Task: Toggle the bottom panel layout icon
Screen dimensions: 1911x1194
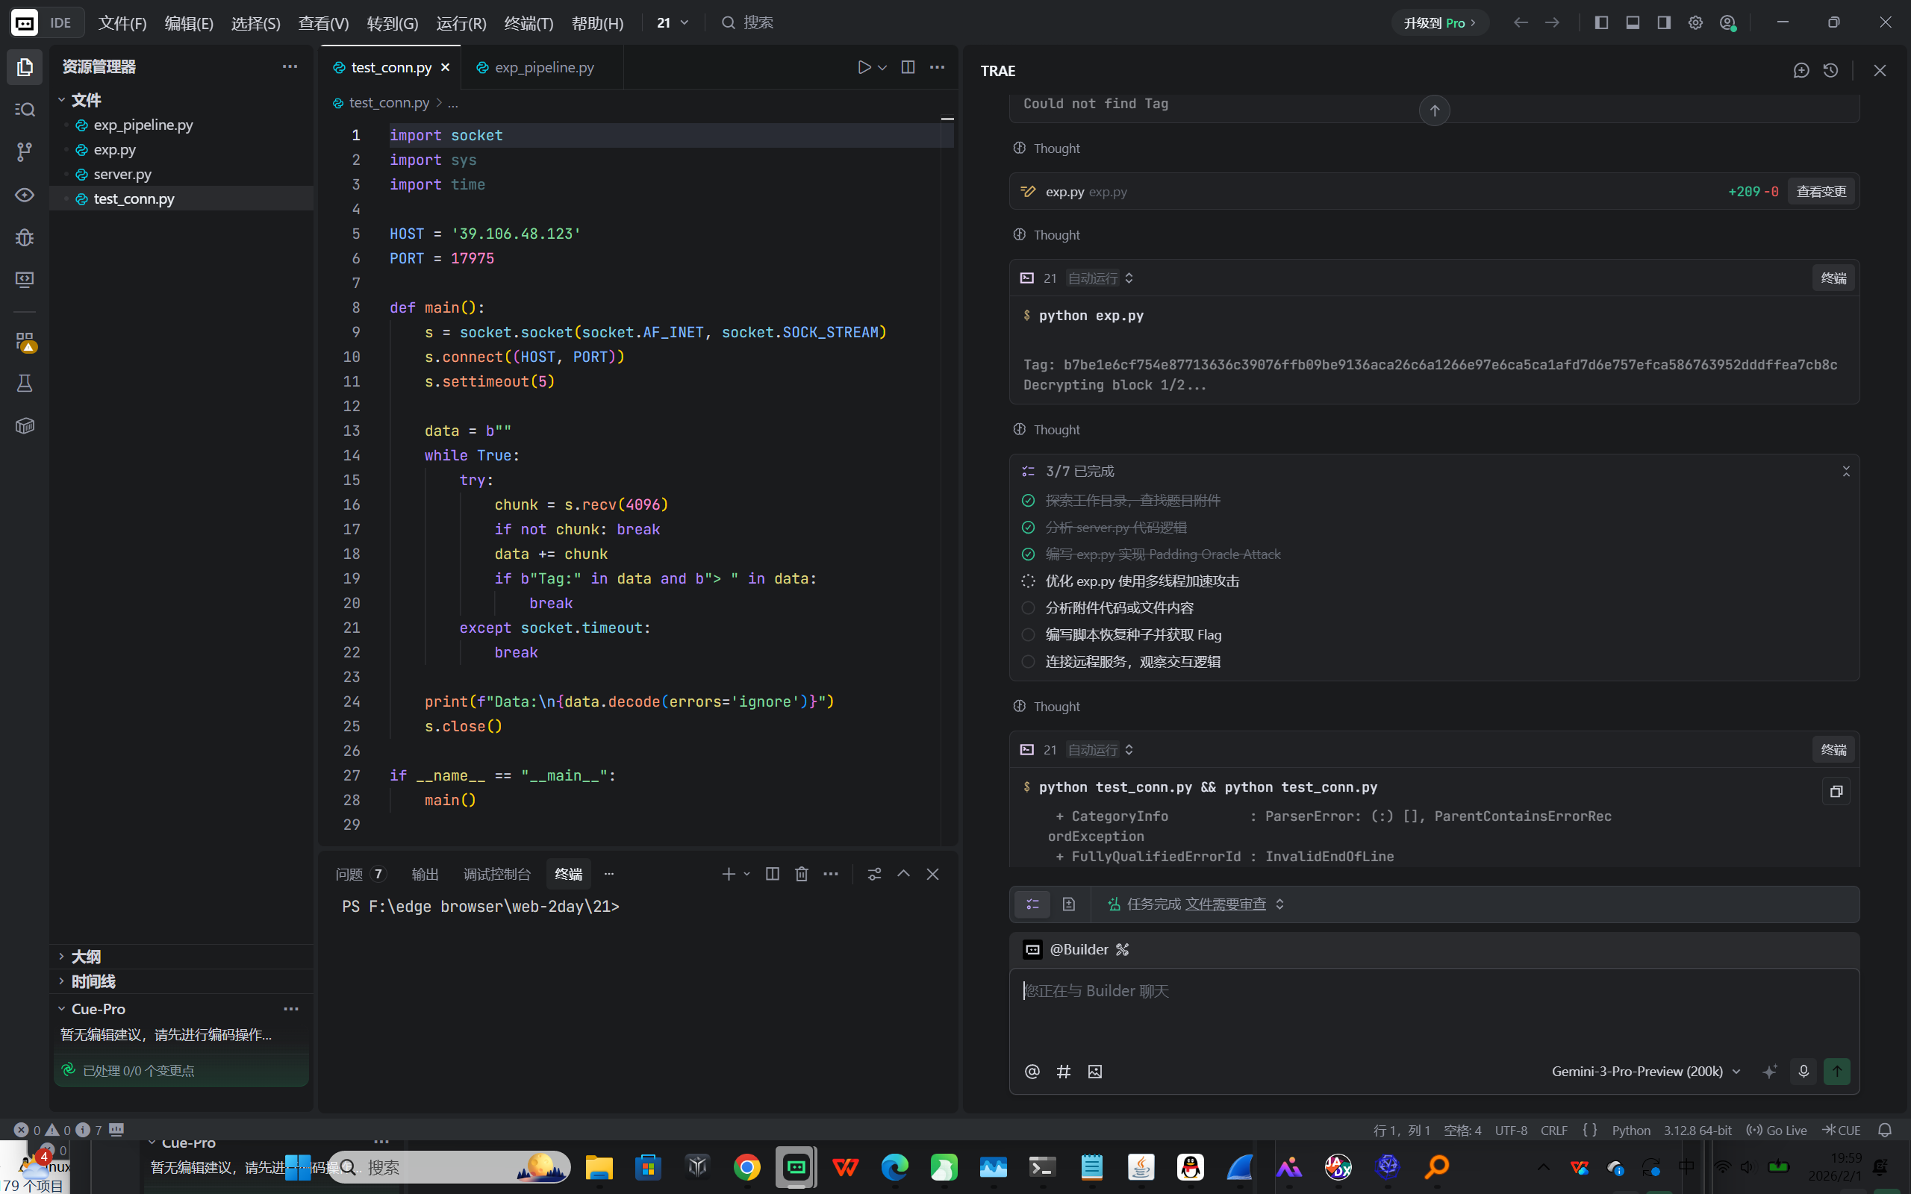Action: 1633,23
